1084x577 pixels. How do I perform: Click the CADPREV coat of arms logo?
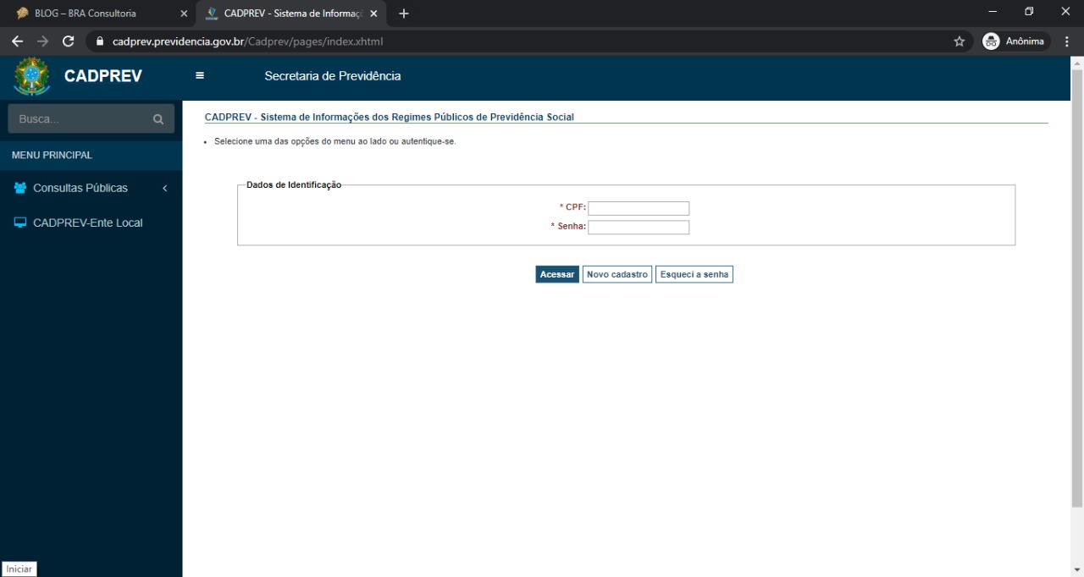pyautogui.click(x=32, y=76)
